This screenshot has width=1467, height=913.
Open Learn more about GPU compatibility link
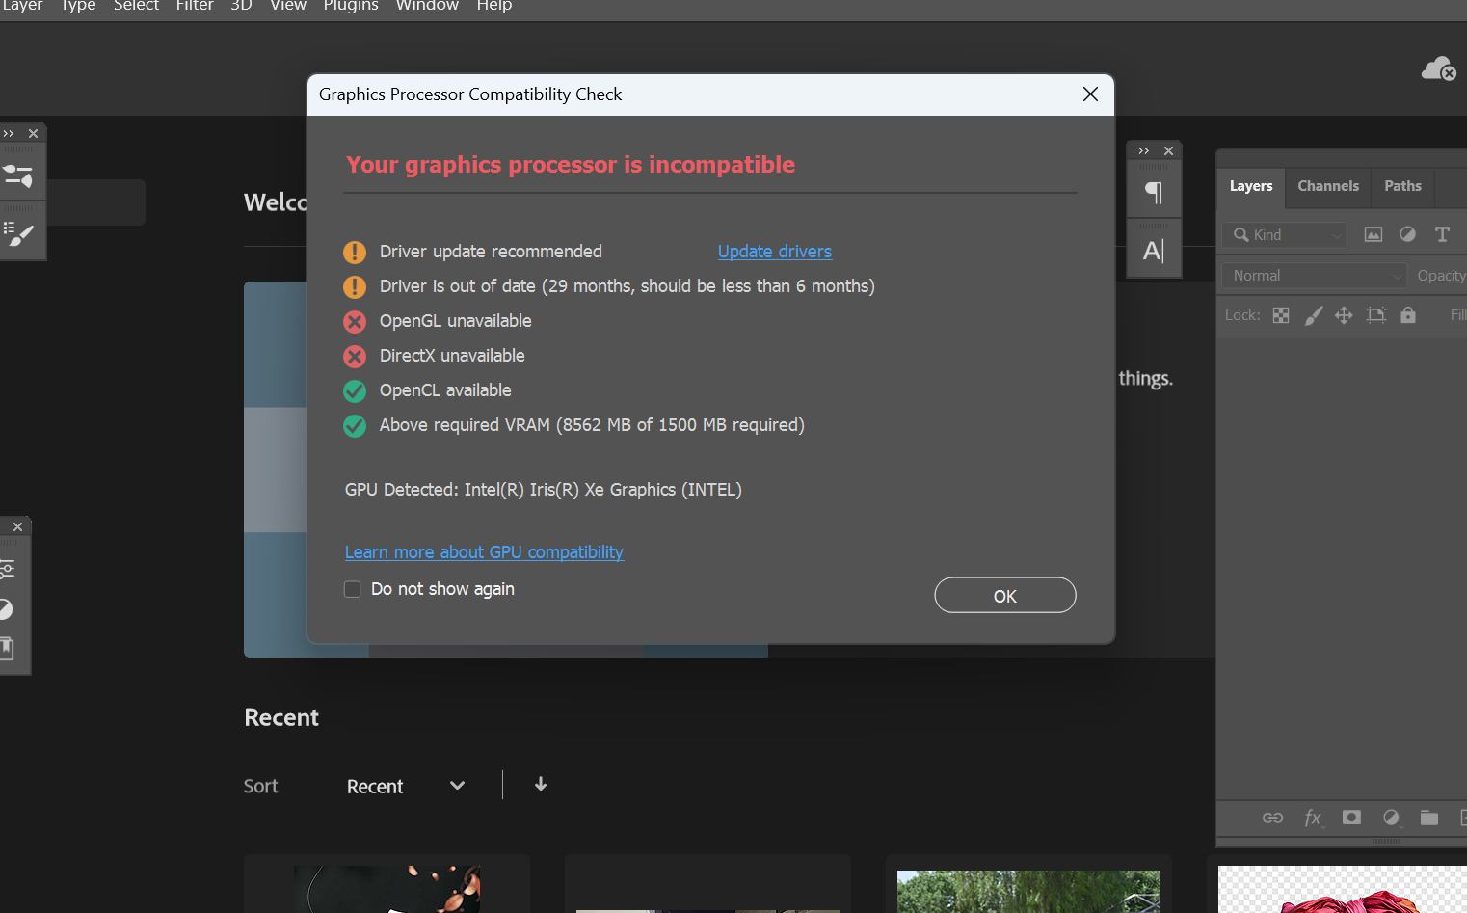point(484,552)
